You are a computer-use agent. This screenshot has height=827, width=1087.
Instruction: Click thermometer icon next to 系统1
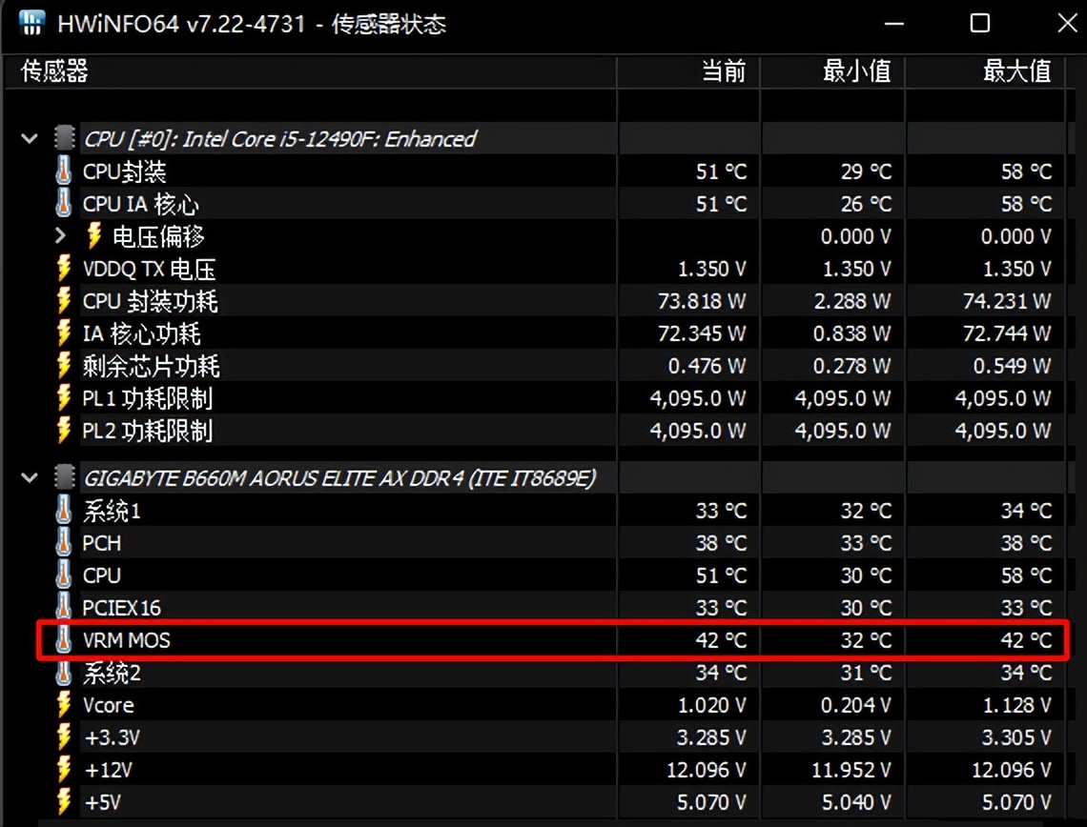64,511
